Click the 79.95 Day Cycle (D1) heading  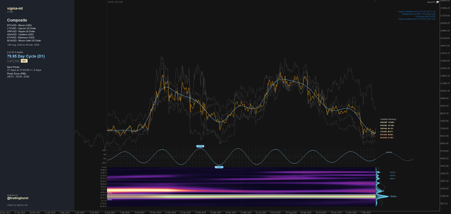click(26, 56)
